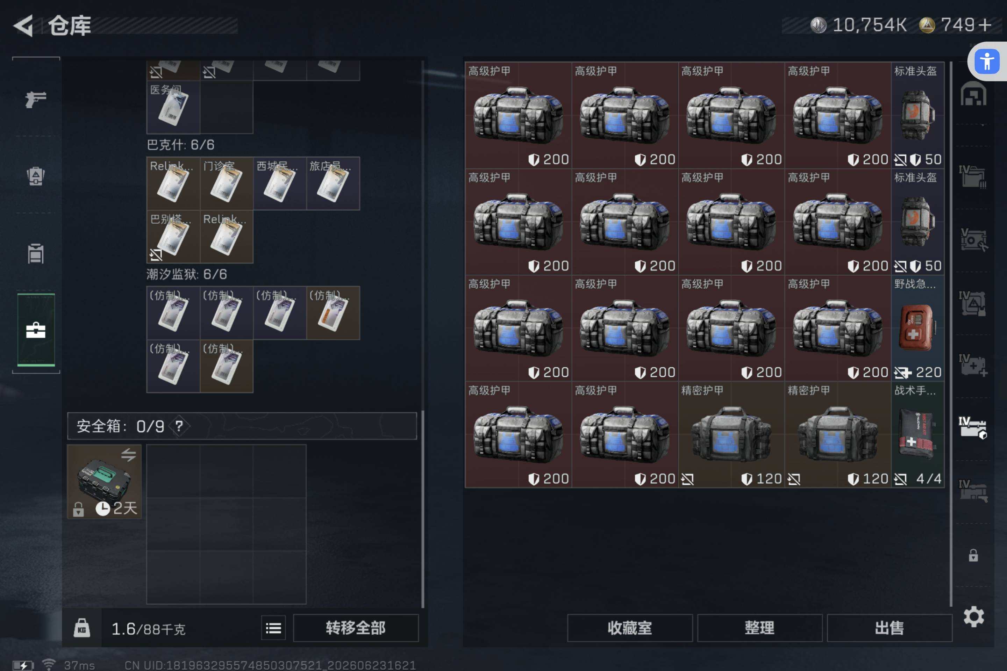This screenshot has width=1007, height=671.
Task: Click the 出售 sell button
Action: (x=889, y=628)
